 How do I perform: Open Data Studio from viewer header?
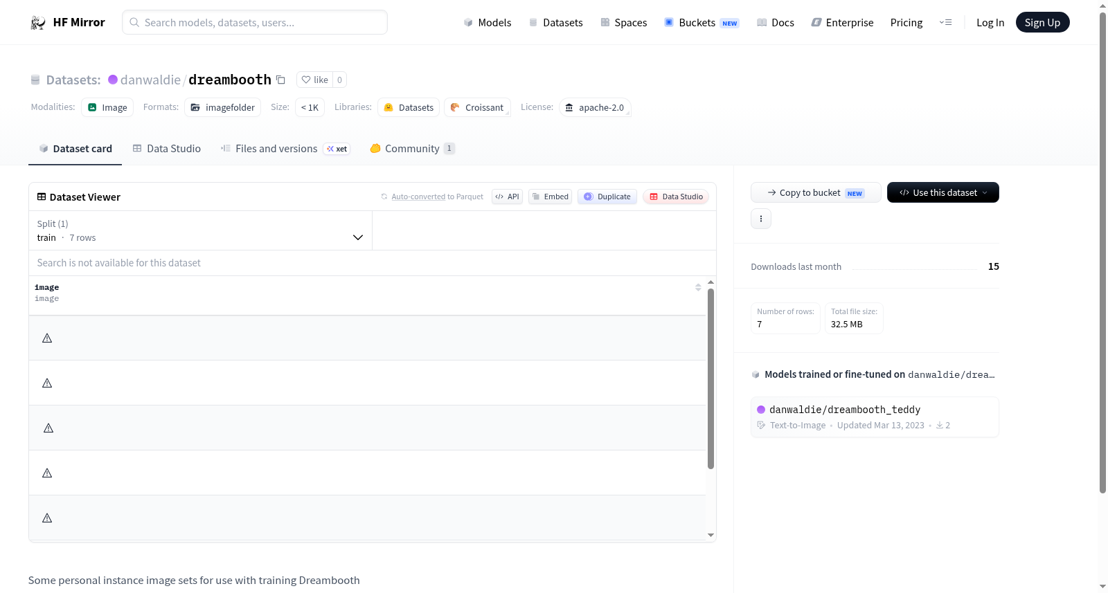click(676, 197)
